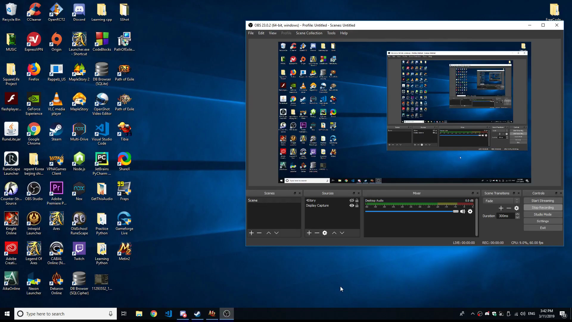Viewport: 572px width, 322px height.
Task: Click the Studio Mode button
Action: point(543,214)
